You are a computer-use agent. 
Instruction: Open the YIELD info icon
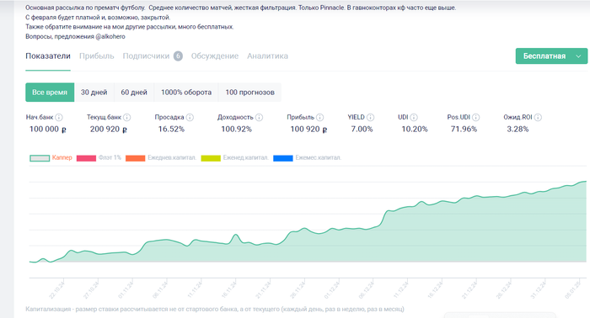[370, 117]
